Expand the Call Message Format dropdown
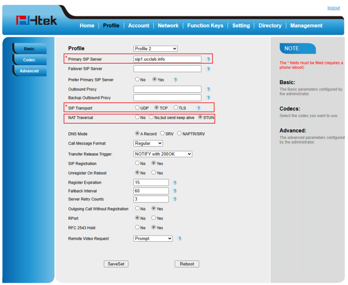 coord(148,143)
